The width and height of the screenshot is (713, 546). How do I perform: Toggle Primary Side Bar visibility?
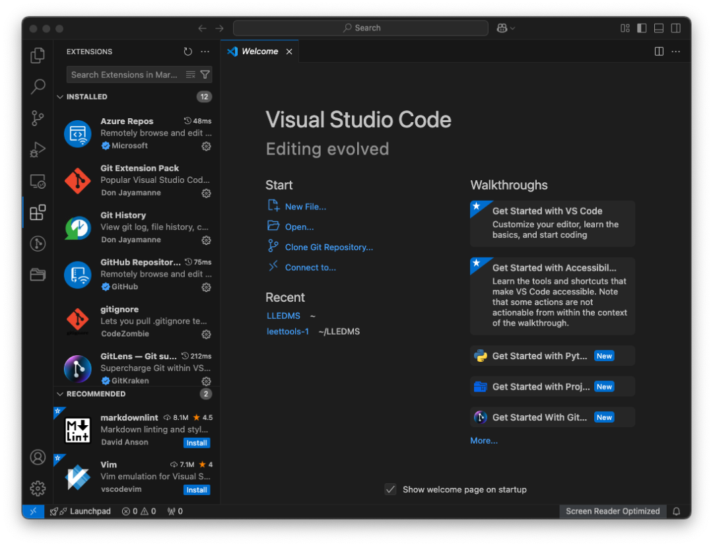[642, 28]
